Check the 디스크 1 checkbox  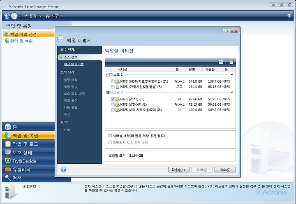(x=108, y=74)
